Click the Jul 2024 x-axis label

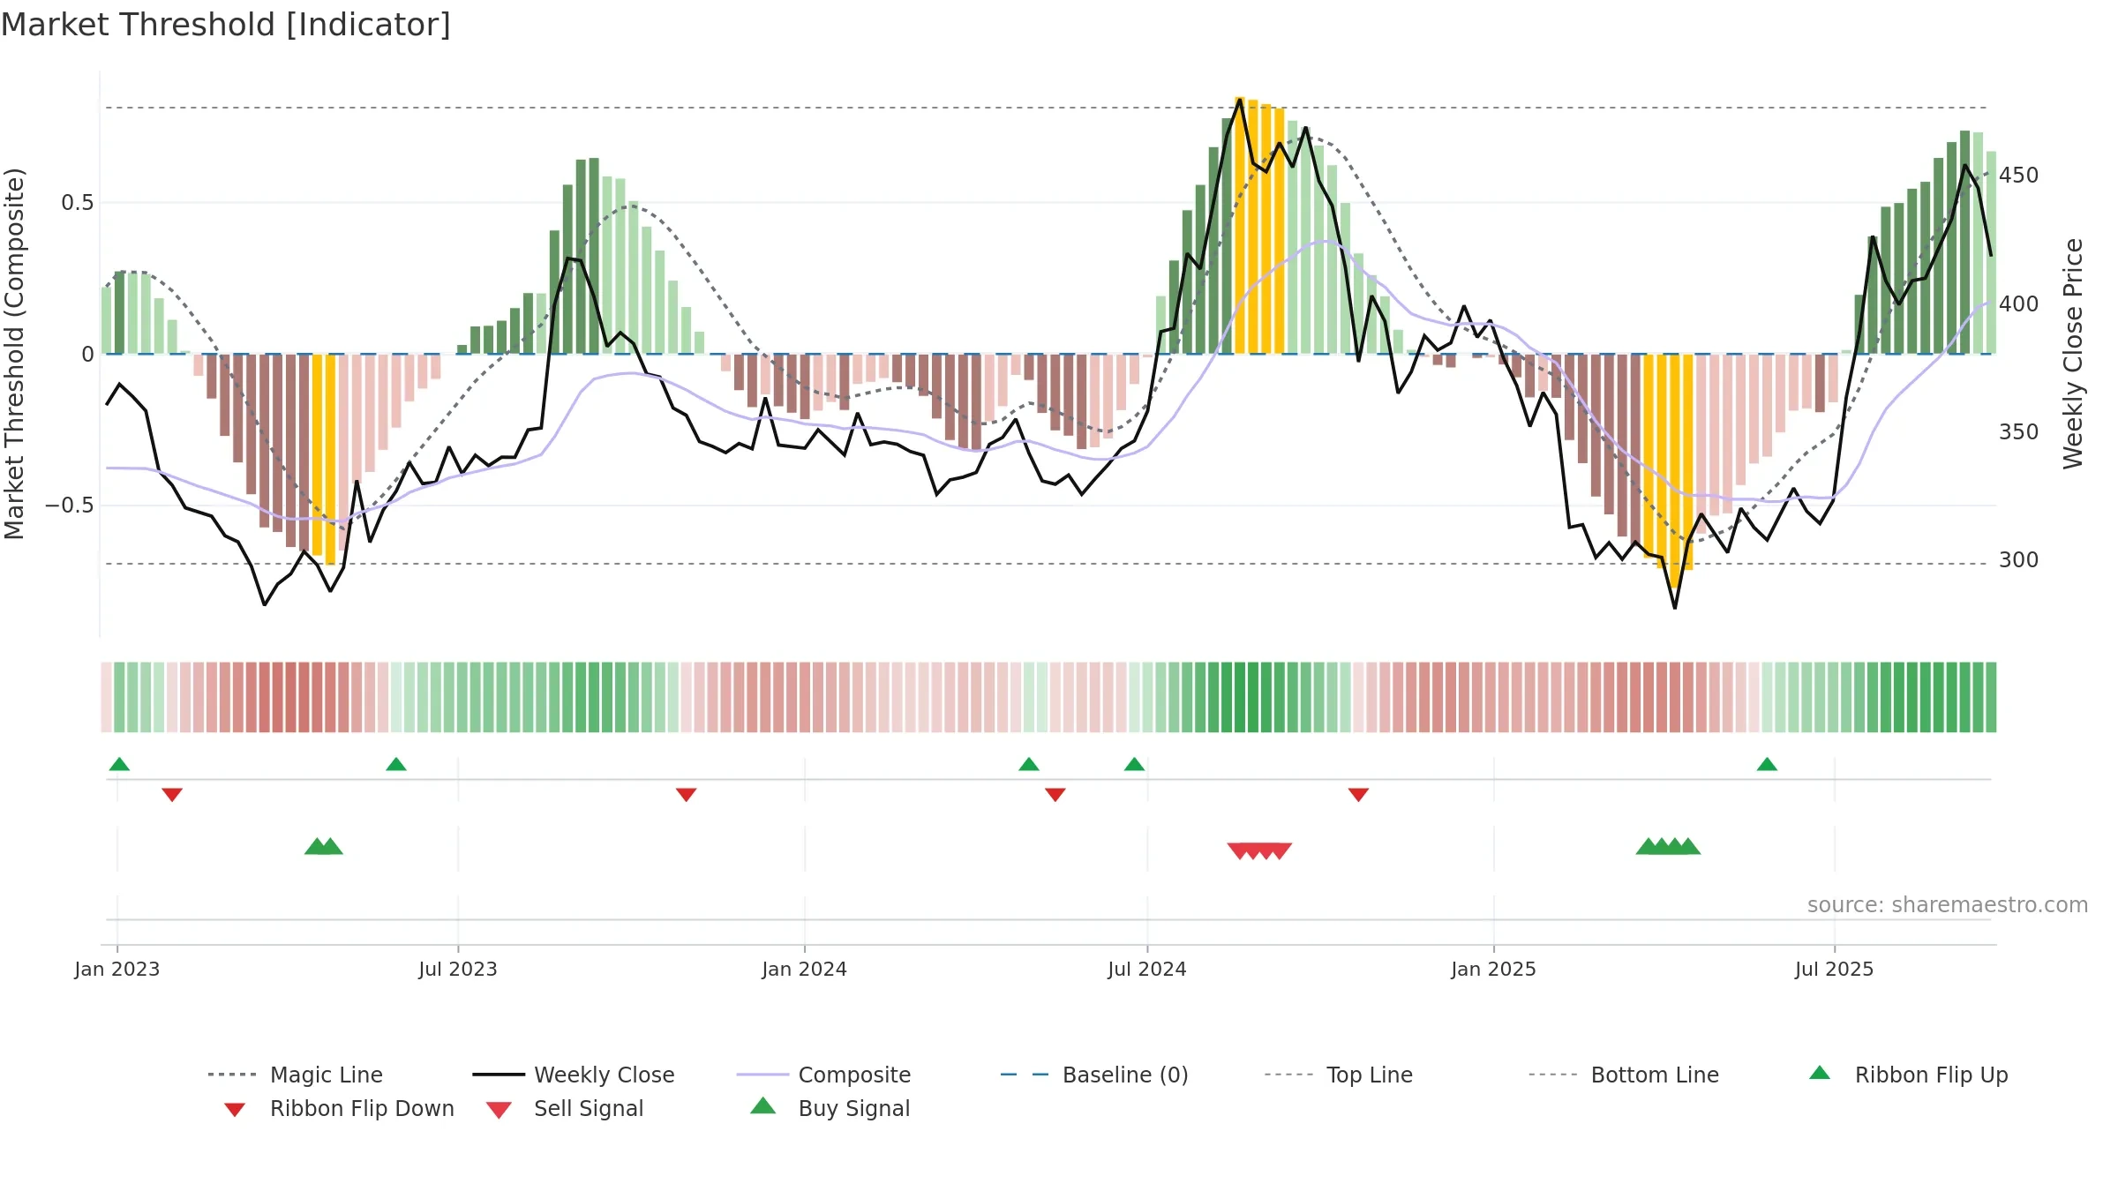(1147, 969)
